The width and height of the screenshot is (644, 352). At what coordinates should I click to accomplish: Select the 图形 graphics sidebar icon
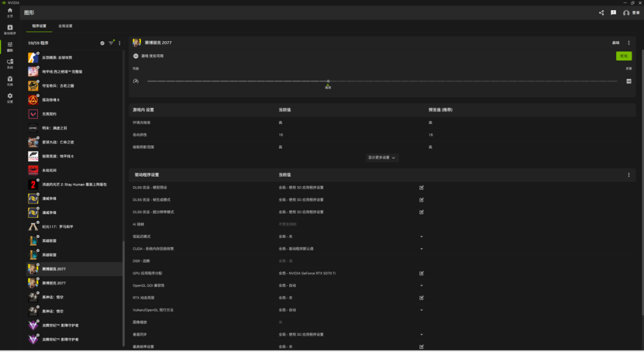point(10,47)
